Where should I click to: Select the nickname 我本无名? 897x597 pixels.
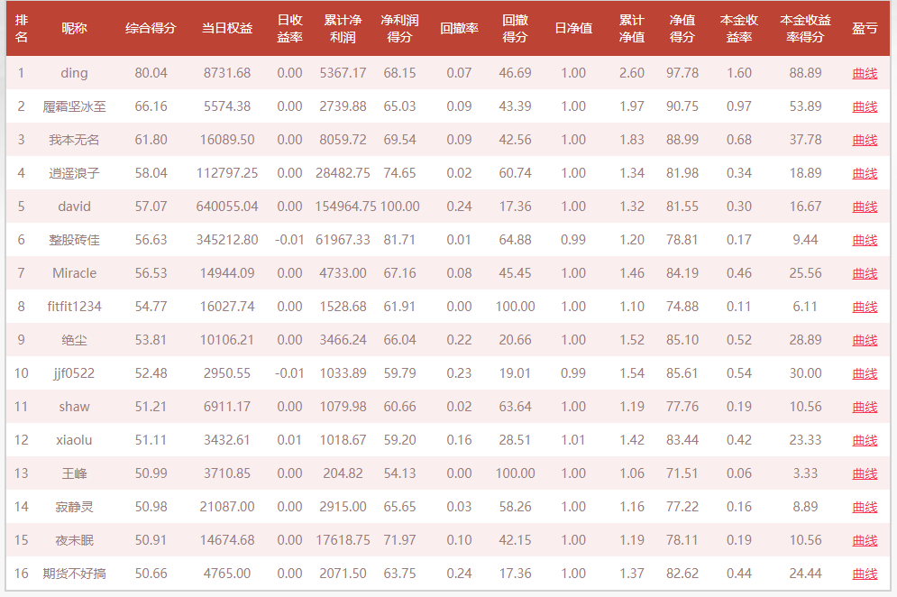(74, 140)
